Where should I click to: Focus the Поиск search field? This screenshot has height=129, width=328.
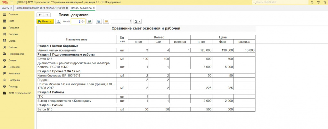click(280, 2)
